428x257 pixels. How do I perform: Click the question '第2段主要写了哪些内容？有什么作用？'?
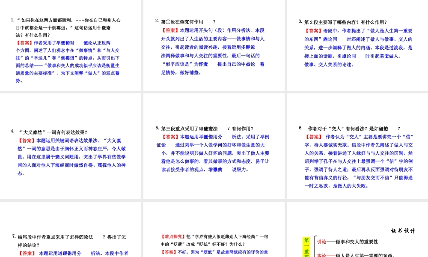[x=345, y=22]
